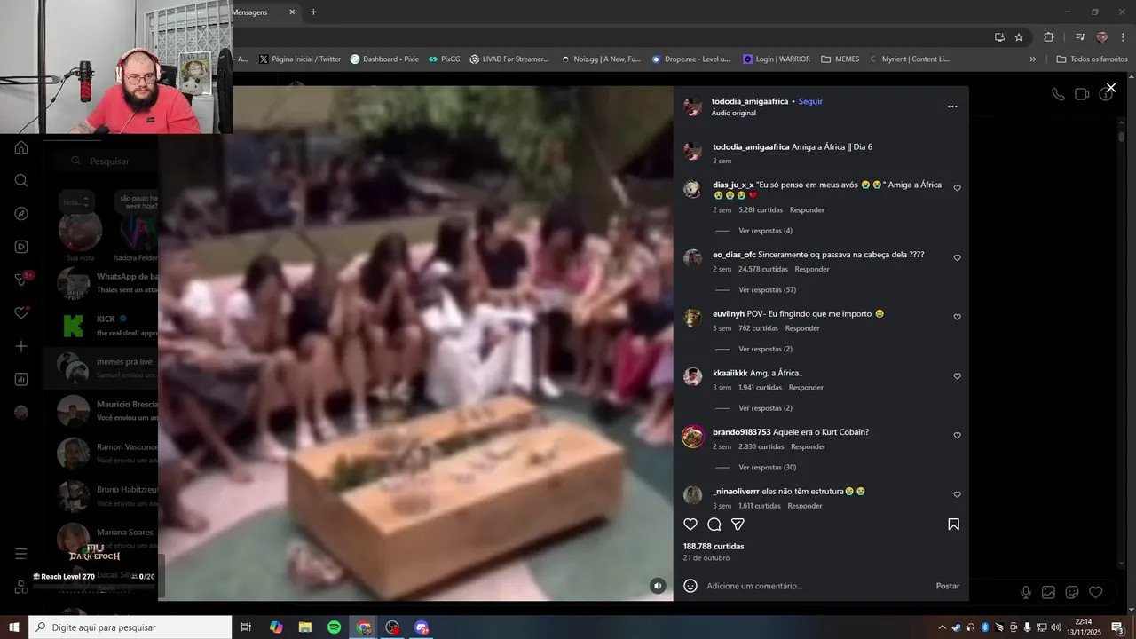Like dias_ju_x_x's comment
This screenshot has height=639, width=1136.
click(957, 188)
